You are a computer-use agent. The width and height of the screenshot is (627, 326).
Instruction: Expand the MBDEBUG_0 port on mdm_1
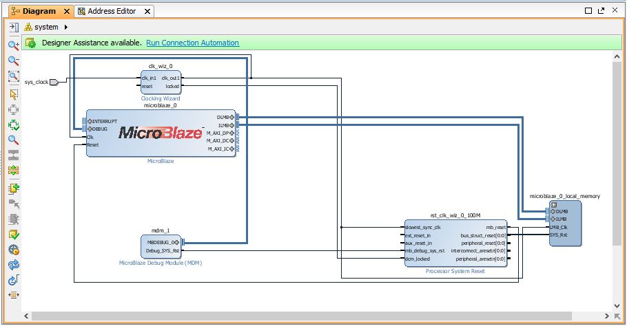point(177,242)
